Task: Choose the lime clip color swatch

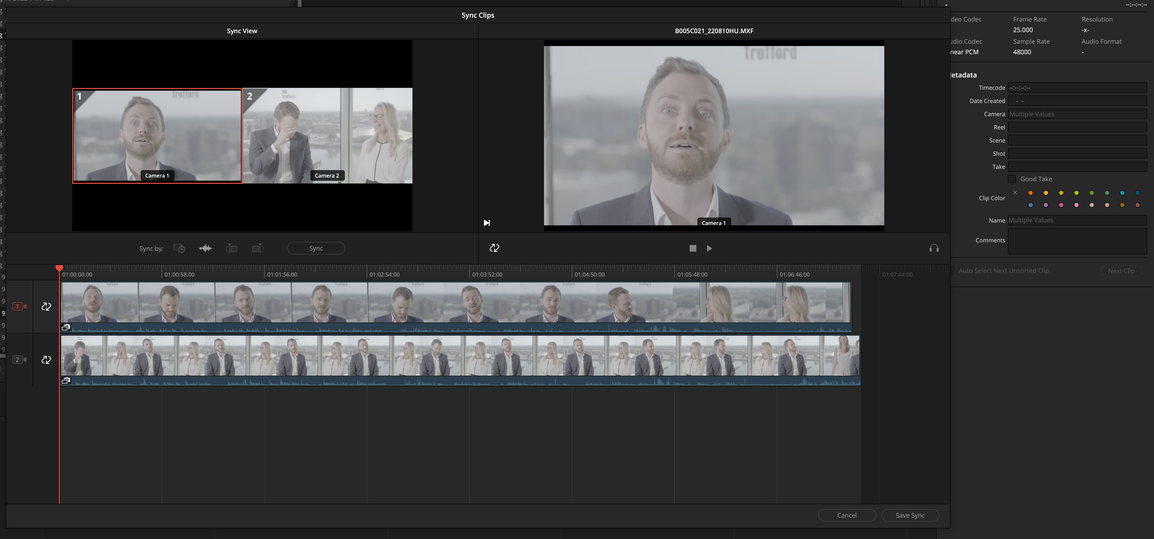Action: pyautogui.click(x=1076, y=193)
